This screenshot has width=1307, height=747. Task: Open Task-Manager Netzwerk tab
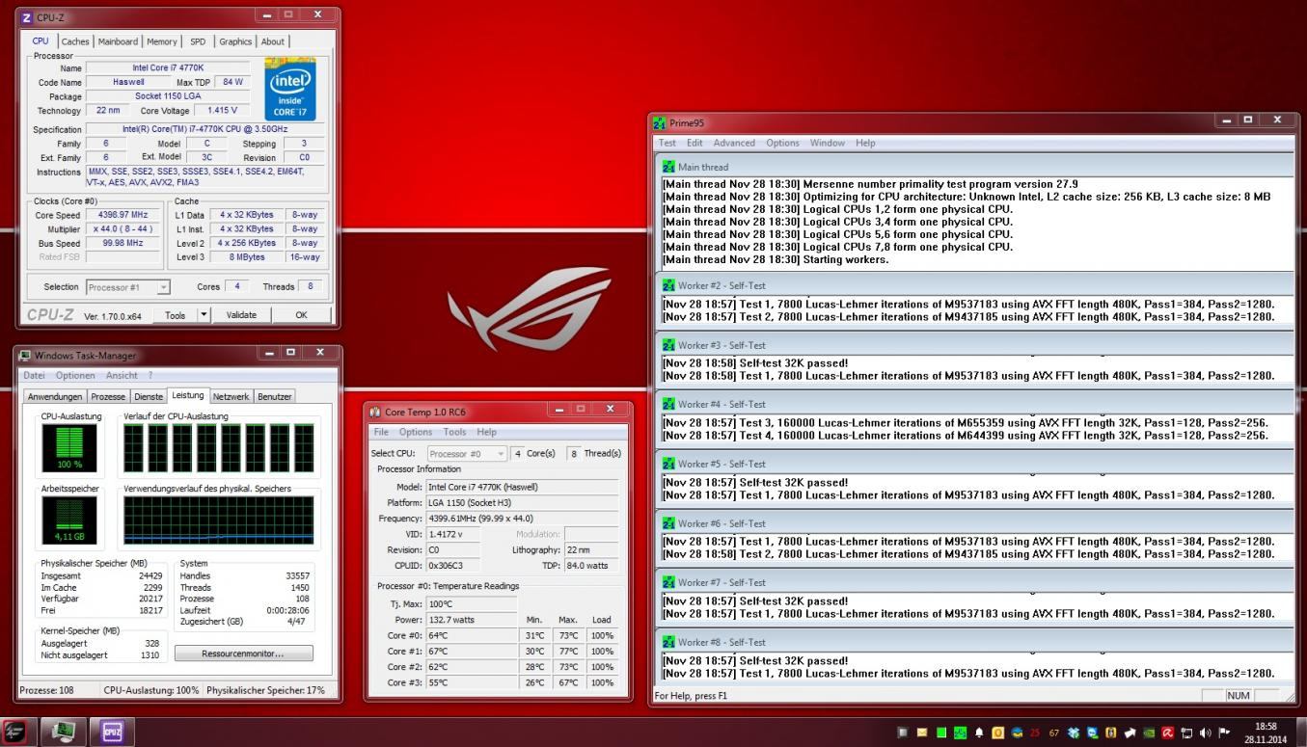pyautogui.click(x=231, y=396)
